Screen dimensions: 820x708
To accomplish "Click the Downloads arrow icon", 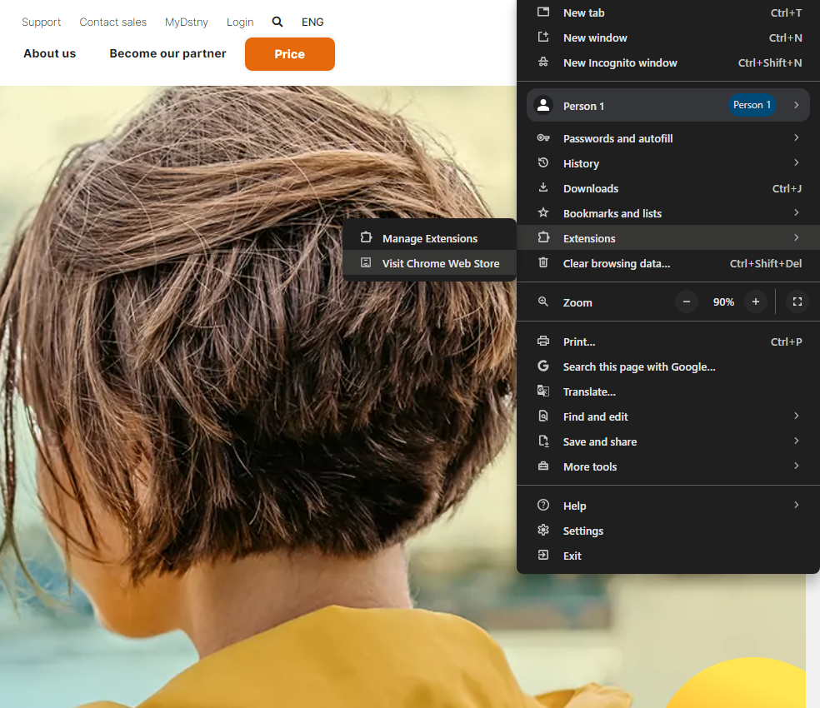I will (x=543, y=187).
